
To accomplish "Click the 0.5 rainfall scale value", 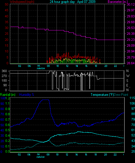I will coord(7,130).
